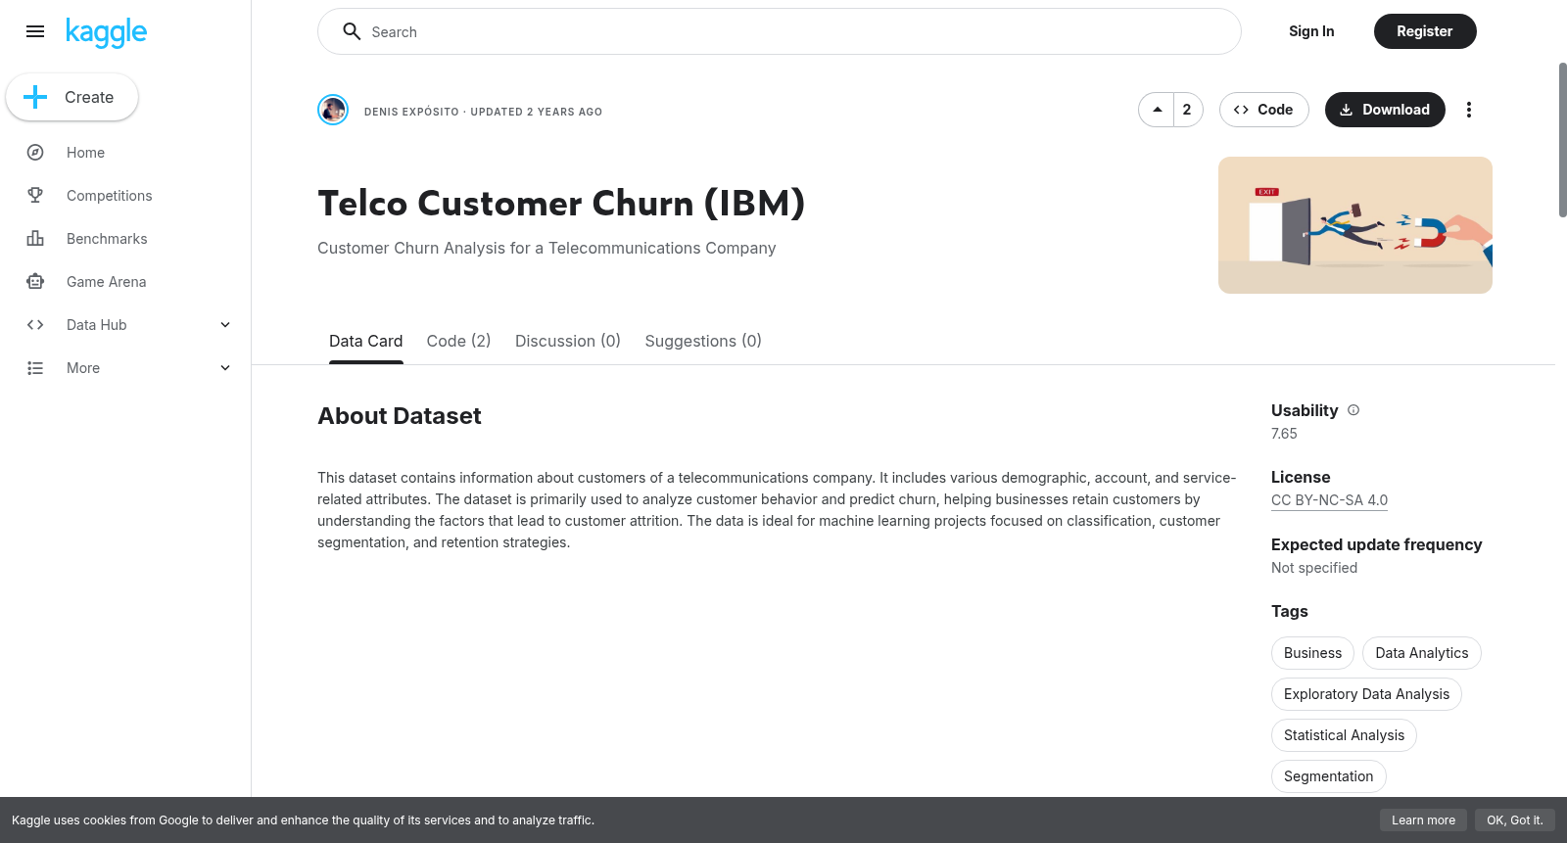Viewport: 1567px width, 843px height.
Task: Upvote the dataset with the arrow
Action: (1157, 110)
